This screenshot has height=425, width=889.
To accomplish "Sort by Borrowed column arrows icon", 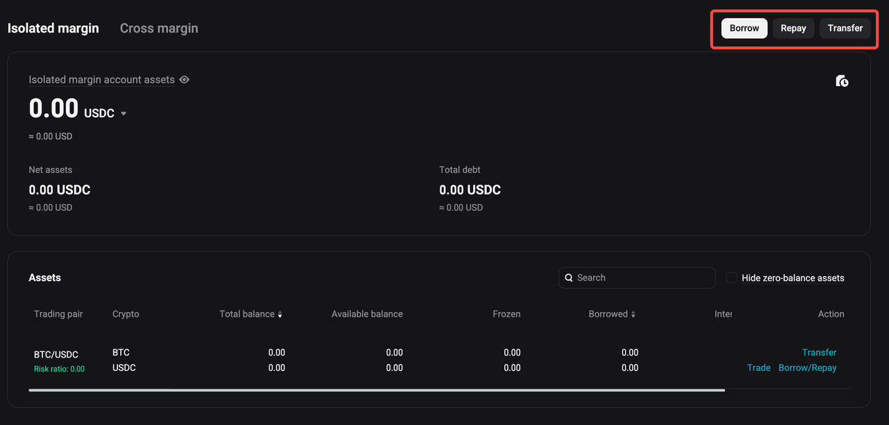I will click(x=633, y=315).
